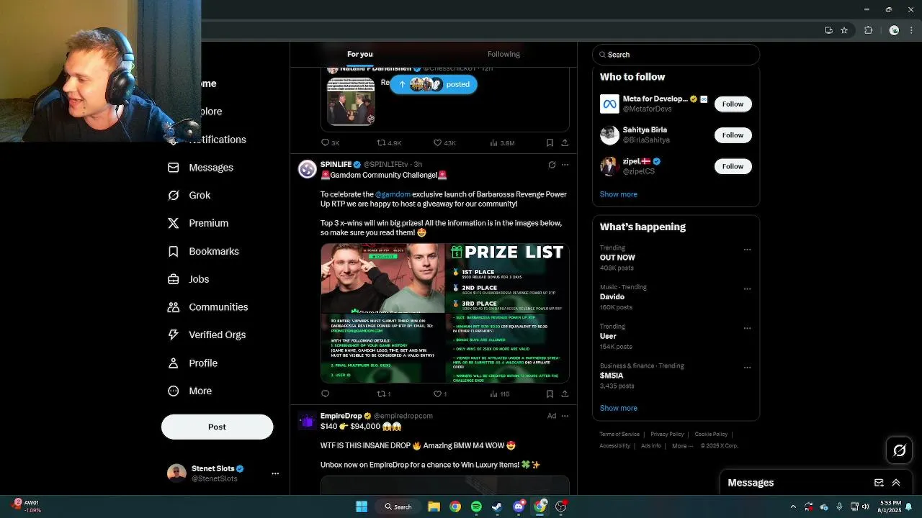Click Show more under Who to follow
The height and width of the screenshot is (518, 922).
point(618,194)
